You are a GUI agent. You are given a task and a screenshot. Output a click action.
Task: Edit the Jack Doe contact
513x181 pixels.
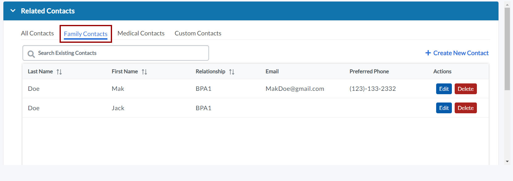(444, 108)
